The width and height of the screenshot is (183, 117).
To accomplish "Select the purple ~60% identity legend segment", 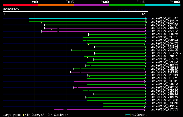I will (x=91, y=5).
